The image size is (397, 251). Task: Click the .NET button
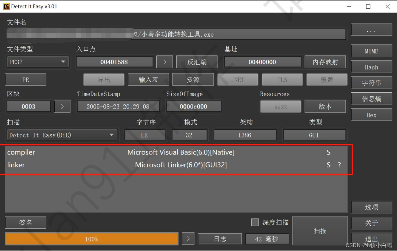[x=238, y=80]
